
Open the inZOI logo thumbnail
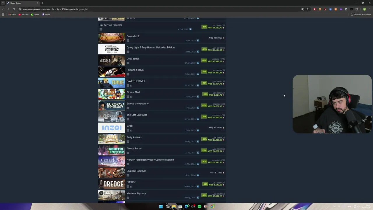click(112, 128)
